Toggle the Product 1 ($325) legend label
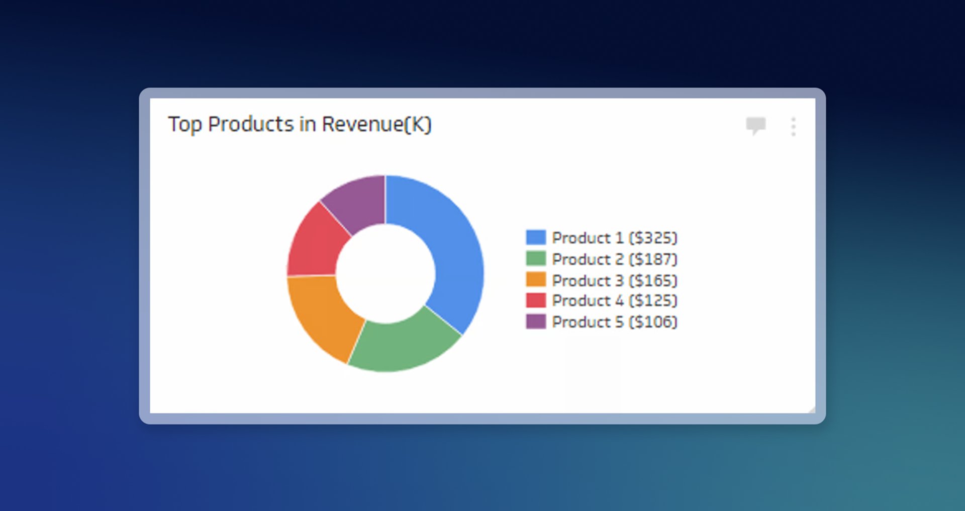Screen dimensions: 965x511 614,238
